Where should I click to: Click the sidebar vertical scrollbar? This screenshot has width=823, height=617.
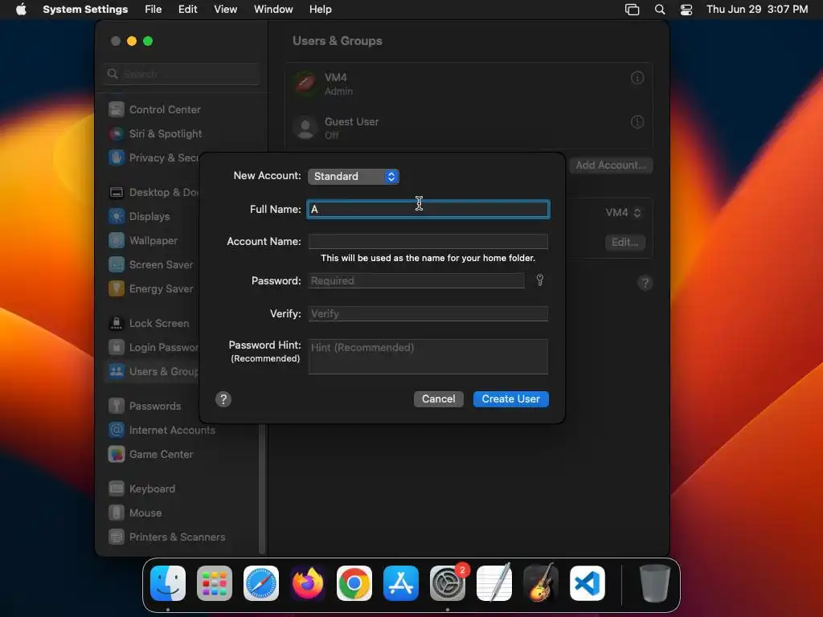coord(263,489)
